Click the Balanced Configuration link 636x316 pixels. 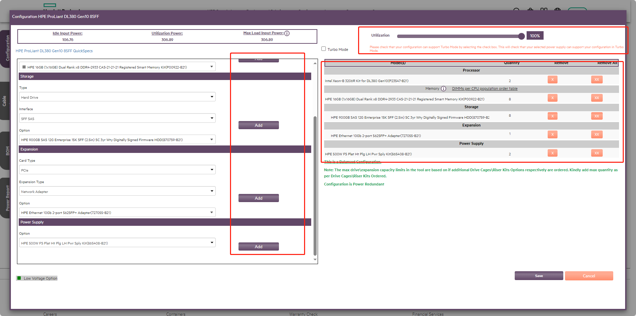(353, 162)
